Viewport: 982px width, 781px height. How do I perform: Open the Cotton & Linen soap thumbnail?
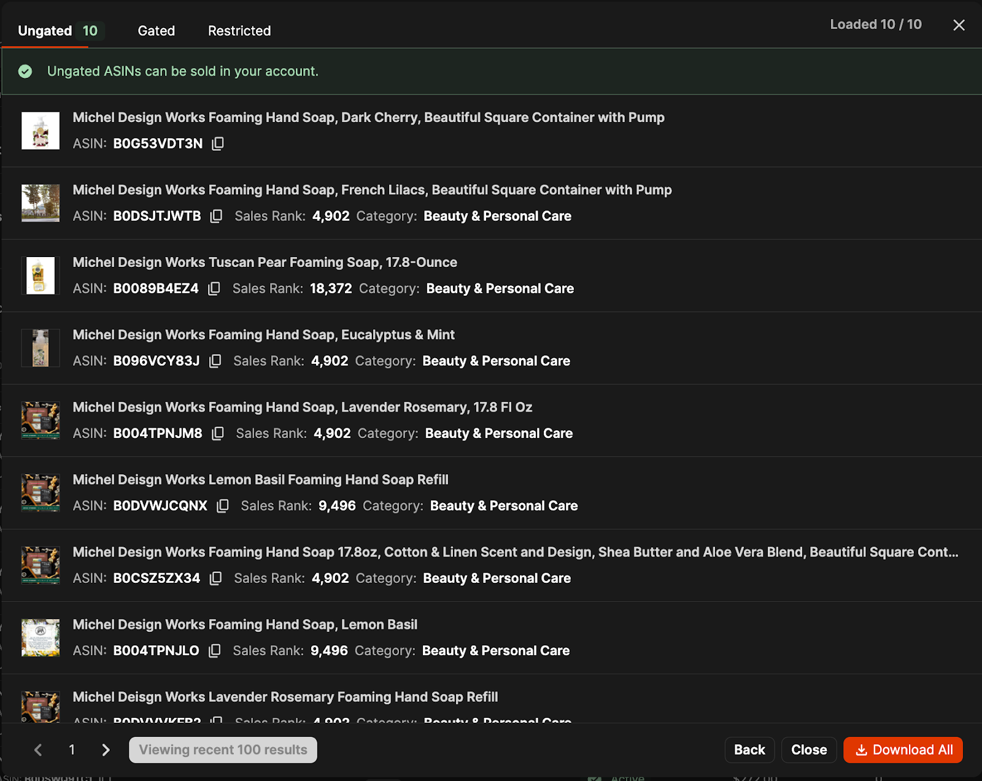click(41, 565)
